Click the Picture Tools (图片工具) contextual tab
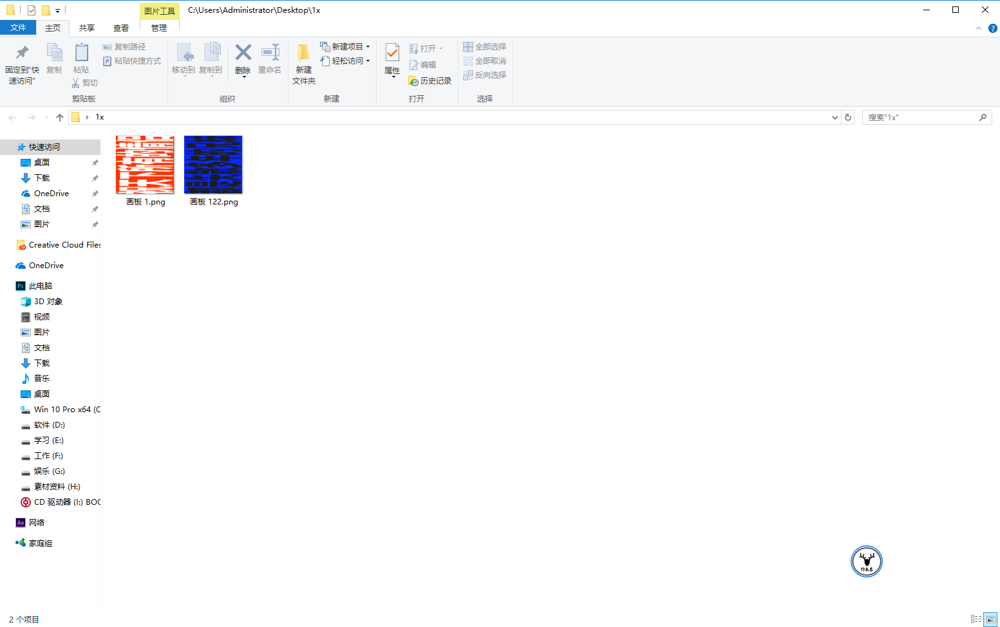 [160, 11]
